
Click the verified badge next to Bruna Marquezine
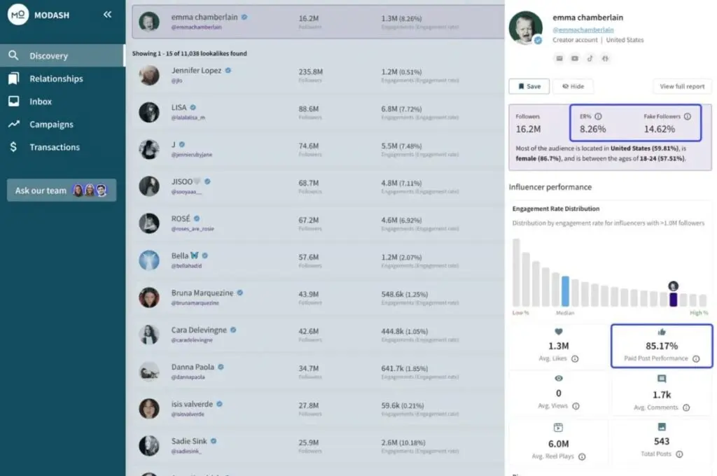tap(240, 293)
